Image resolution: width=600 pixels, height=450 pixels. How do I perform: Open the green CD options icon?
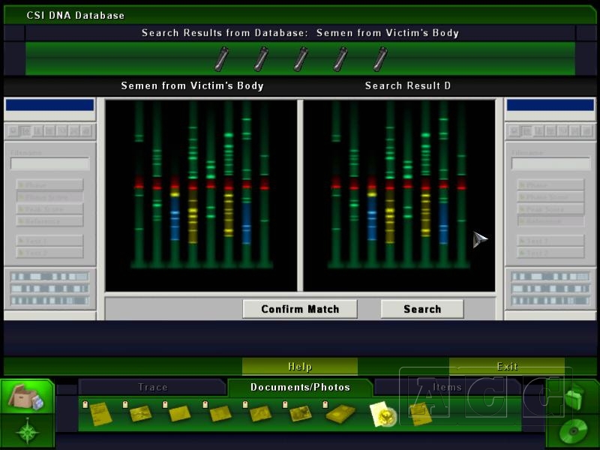pos(573,432)
